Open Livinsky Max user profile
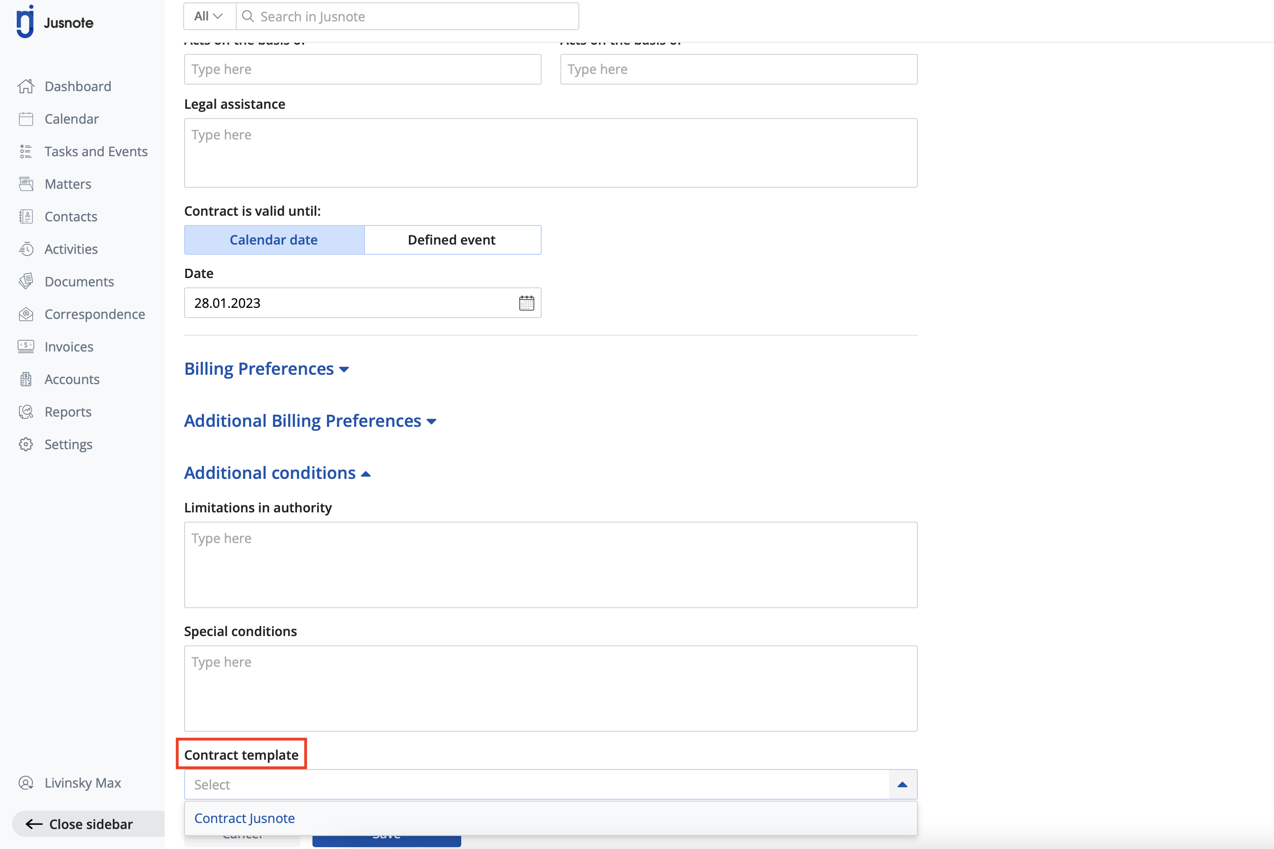 pos(83,783)
